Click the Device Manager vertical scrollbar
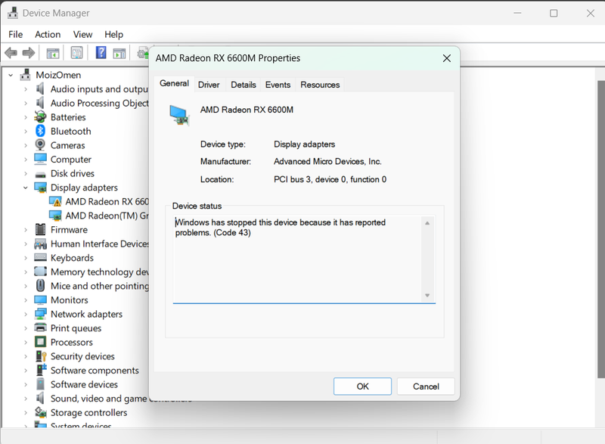Viewport: 605px width, 444px height. [x=600, y=229]
